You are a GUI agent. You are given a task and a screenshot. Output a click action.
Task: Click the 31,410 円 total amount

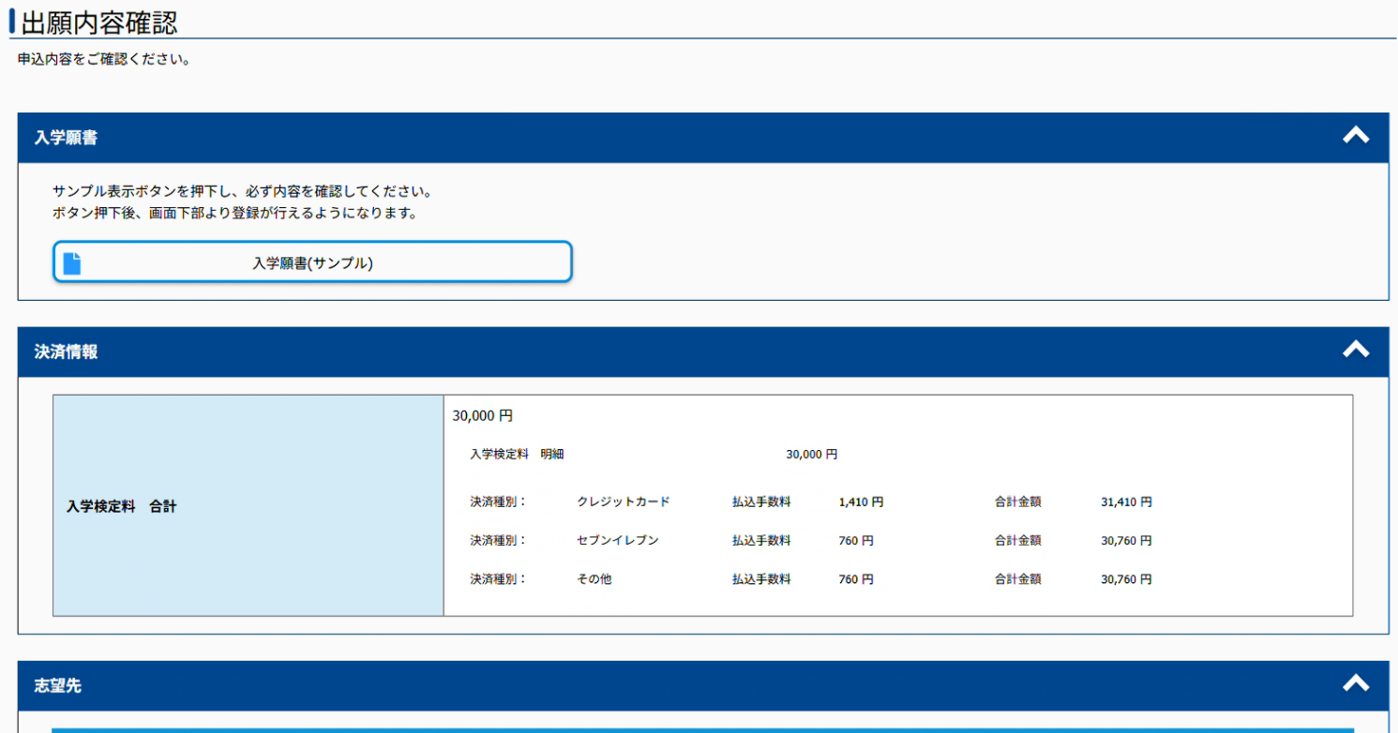click(x=1126, y=501)
